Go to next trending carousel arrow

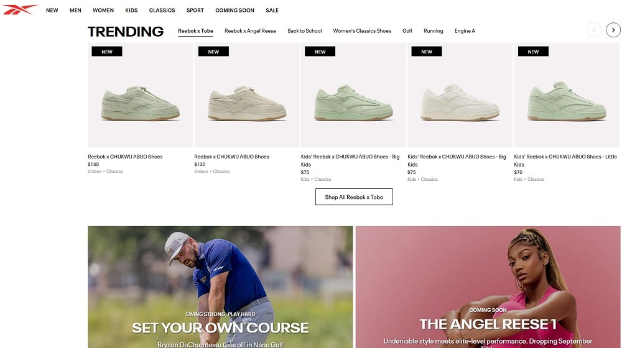point(613,30)
